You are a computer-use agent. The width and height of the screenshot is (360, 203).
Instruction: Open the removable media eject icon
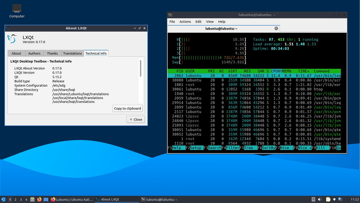pos(313,199)
